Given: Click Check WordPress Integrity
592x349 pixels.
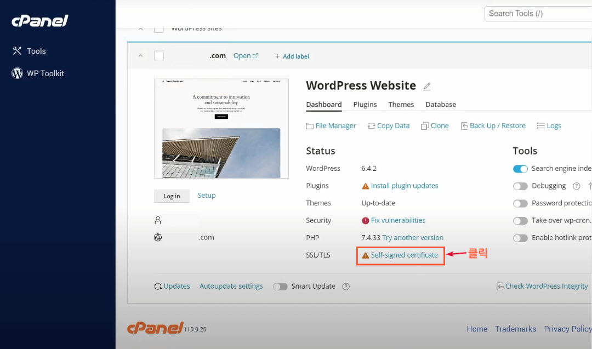Looking at the screenshot, I should click(x=547, y=287).
